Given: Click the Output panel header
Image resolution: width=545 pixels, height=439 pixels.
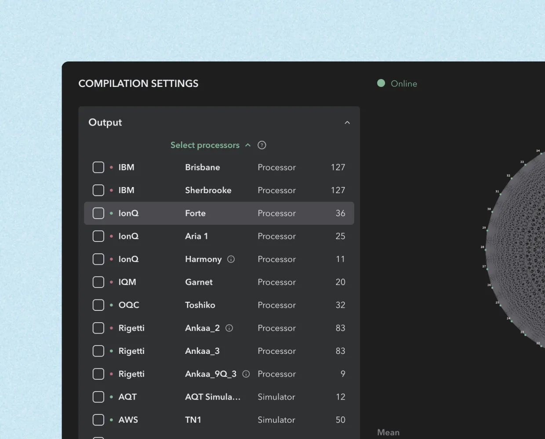Looking at the screenshot, I should pos(105,122).
